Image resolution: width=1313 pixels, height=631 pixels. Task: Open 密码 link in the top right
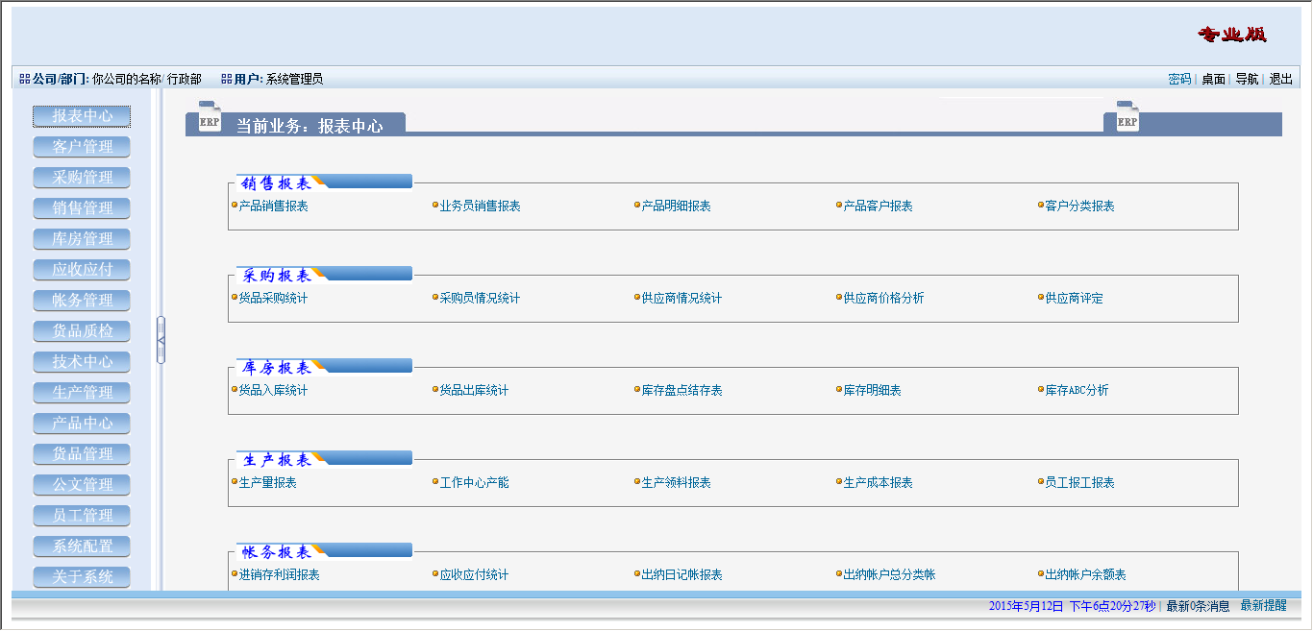(1179, 79)
